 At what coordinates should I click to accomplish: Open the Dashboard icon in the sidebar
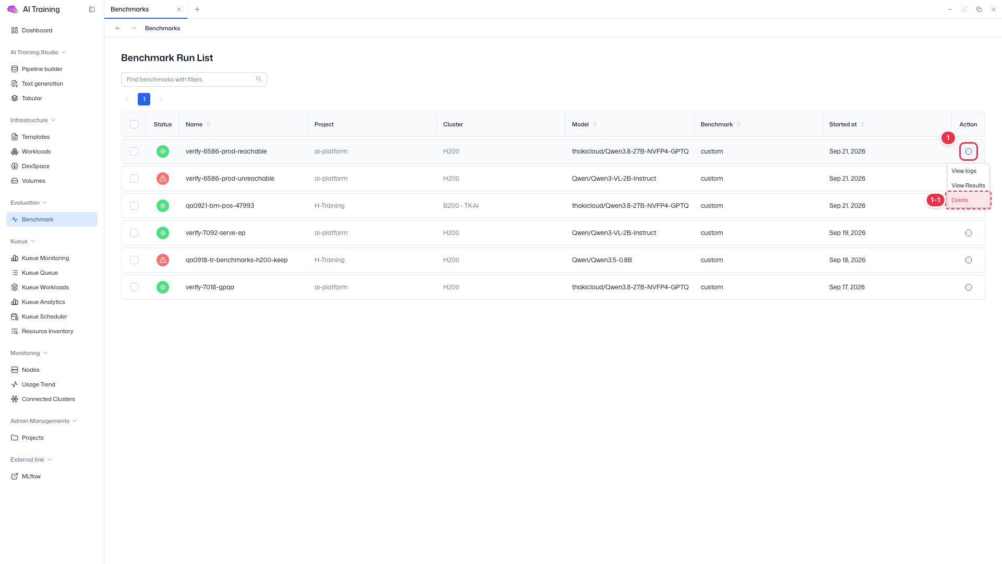(15, 30)
